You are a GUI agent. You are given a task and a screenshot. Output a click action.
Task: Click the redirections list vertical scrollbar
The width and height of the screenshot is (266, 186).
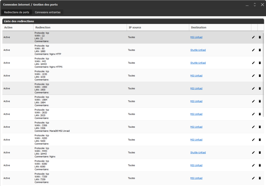pyautogui.click(x=263, y=75)
